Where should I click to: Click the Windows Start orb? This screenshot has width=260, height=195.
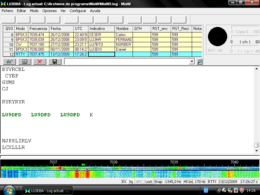9,190
